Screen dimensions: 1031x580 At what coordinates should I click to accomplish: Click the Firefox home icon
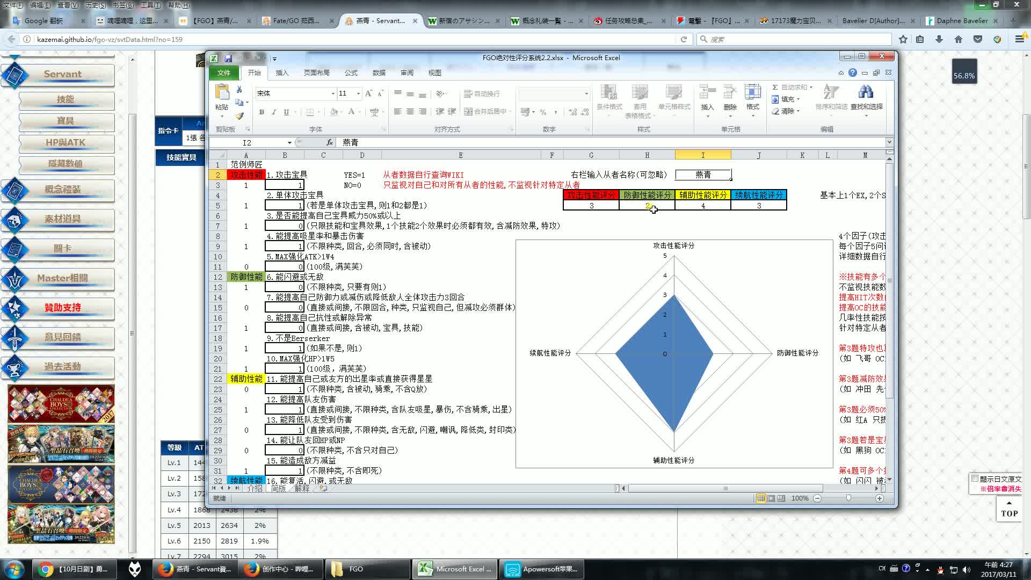tap(959, 39)
